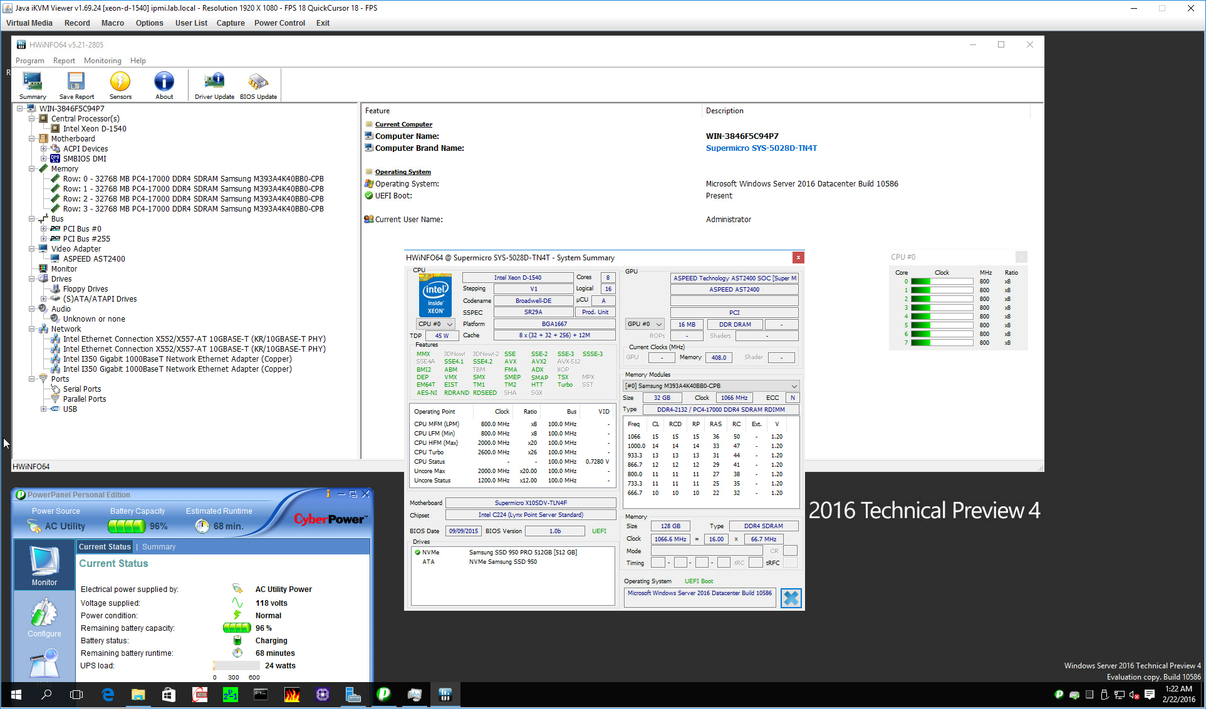Open the Monitoring menu in HWiNFO64
The image size is (1206, 709).
tap(103, 61)
